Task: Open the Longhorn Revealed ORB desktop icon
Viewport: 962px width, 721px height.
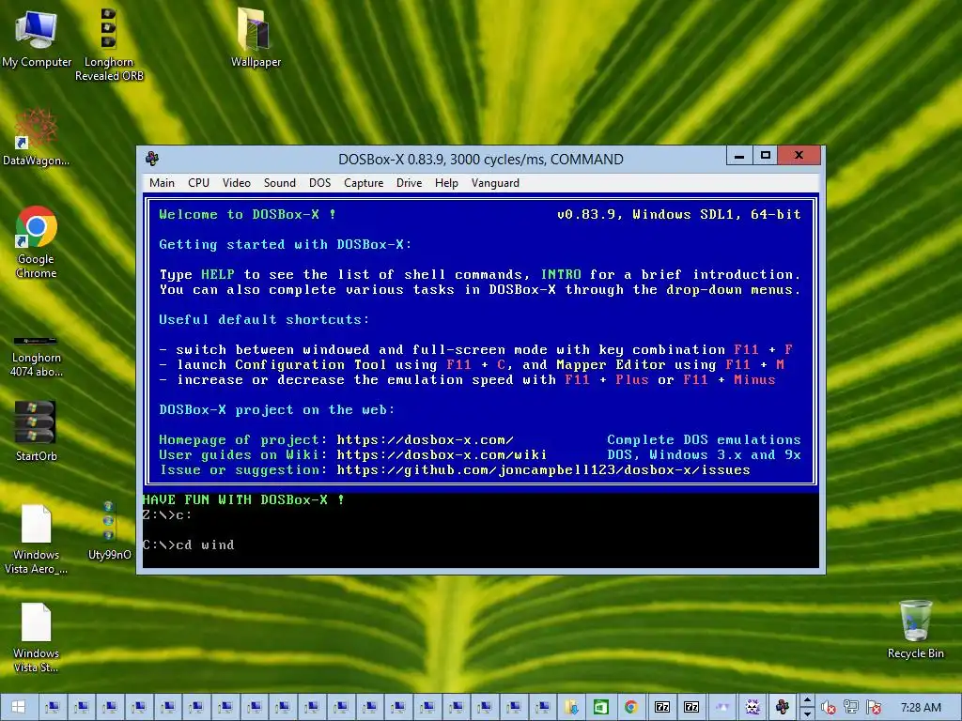Action: click(x=109, y=45)
